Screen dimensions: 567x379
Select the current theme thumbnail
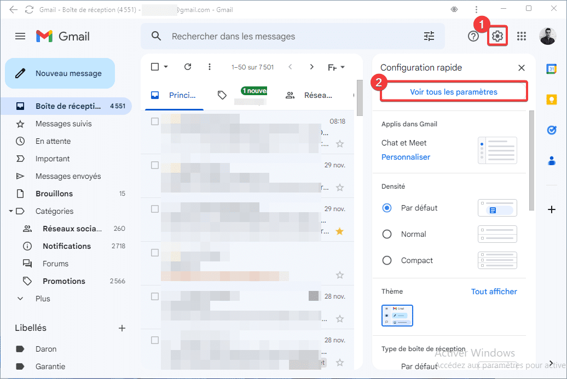click(397, 316)
